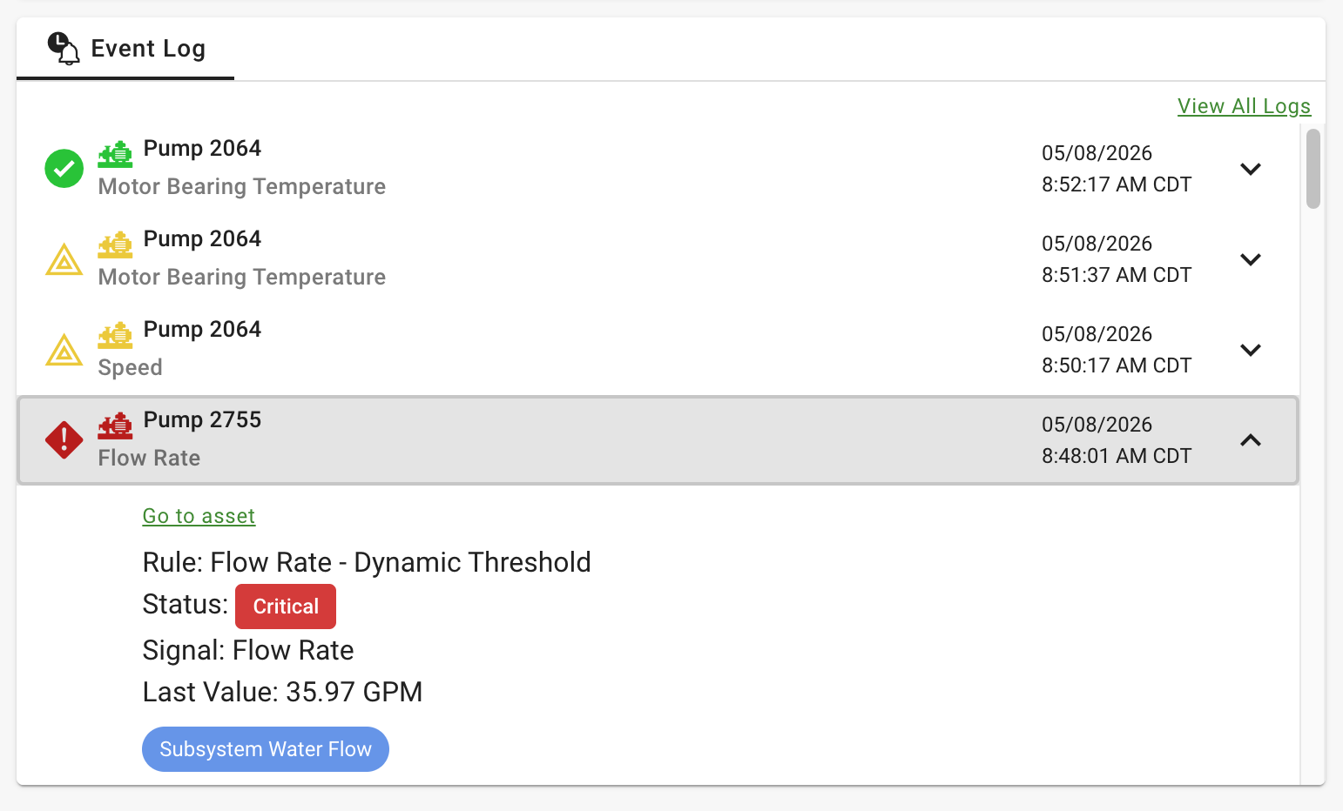The image size is (1343, 811).
Task: Select the Pump 2755 Flow Rate row
Action: click(x=658, y=440)
